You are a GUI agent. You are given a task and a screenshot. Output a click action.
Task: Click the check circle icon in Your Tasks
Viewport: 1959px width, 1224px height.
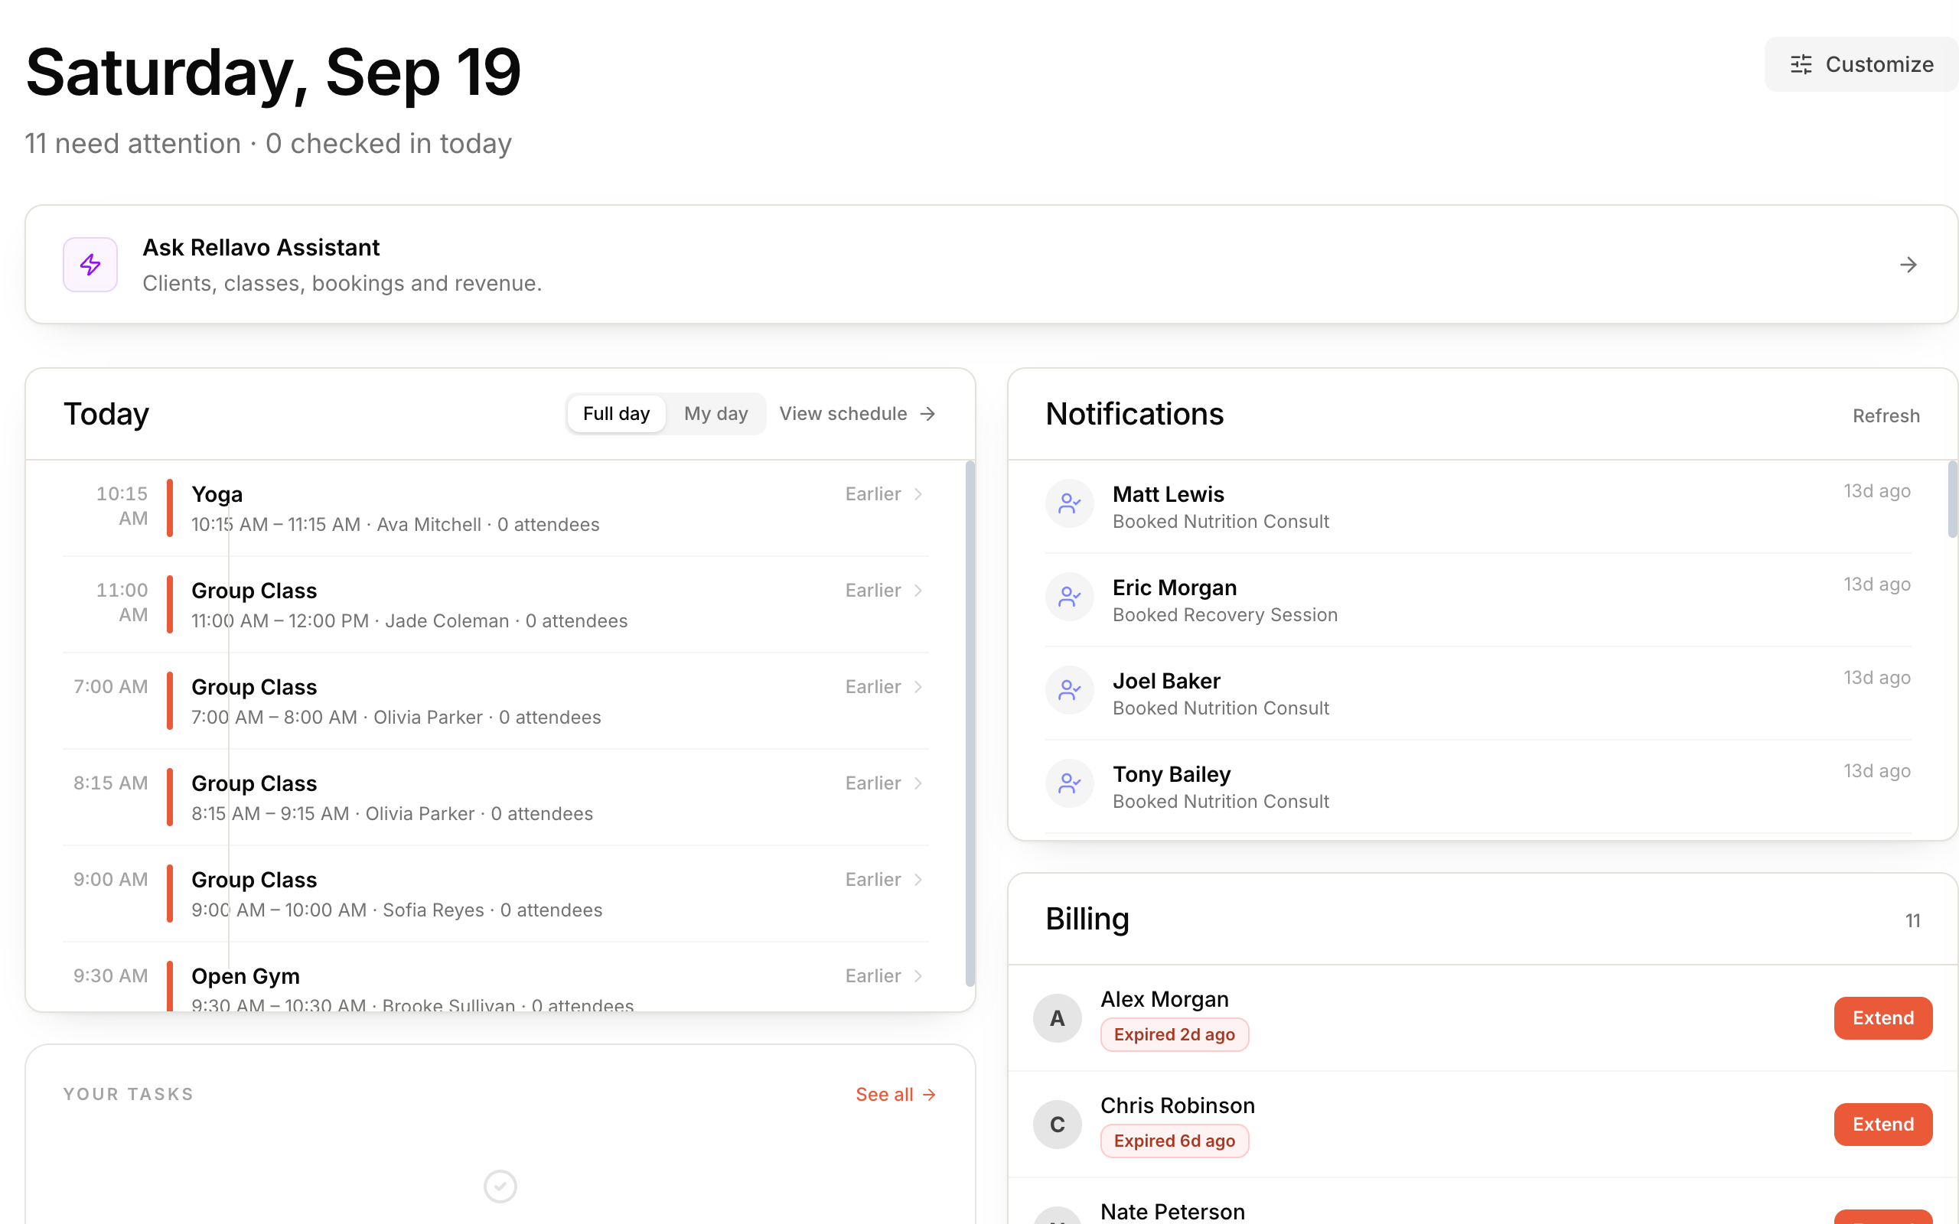(x=500, y=1186)
